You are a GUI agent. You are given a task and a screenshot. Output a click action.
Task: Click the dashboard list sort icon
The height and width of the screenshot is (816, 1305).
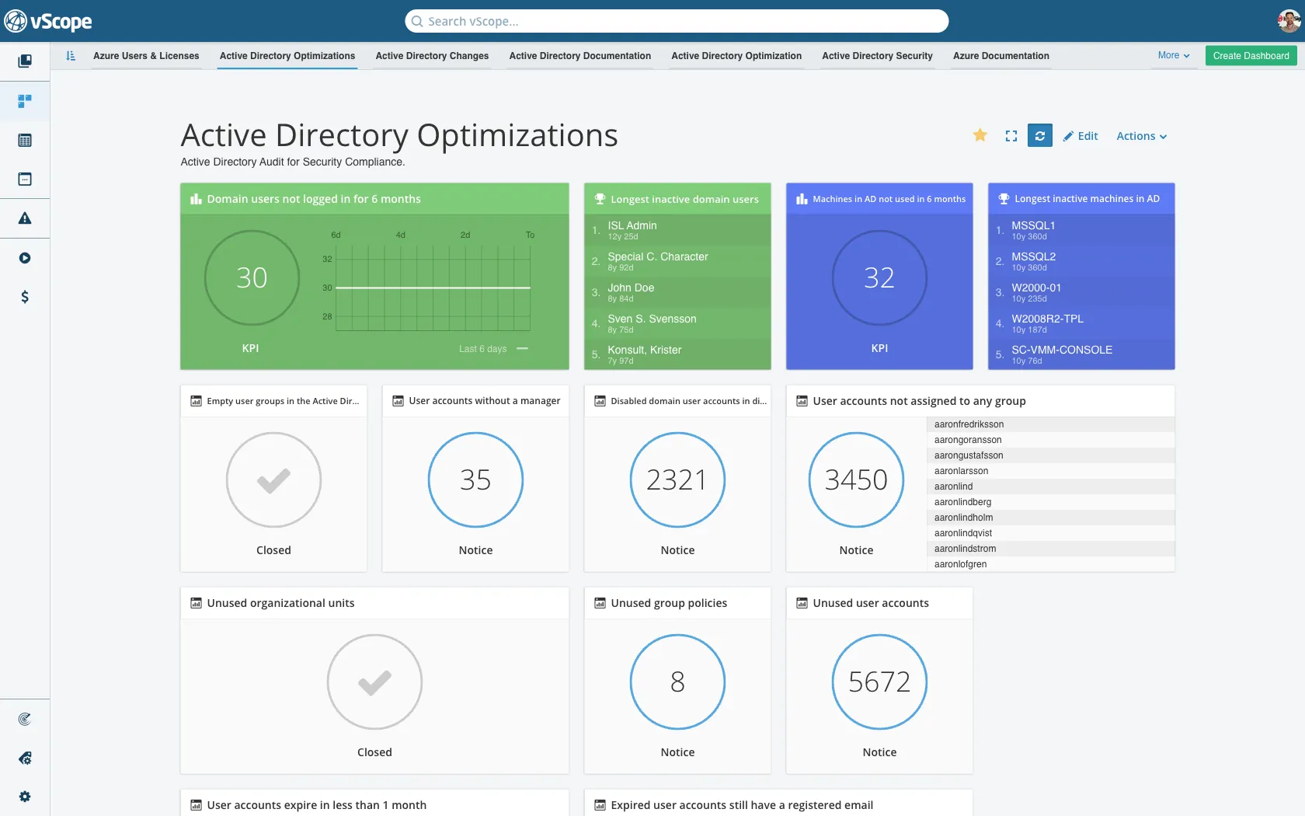coord(71,56)
